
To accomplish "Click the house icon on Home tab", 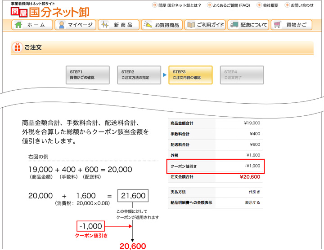I will [x=19, y=25].
